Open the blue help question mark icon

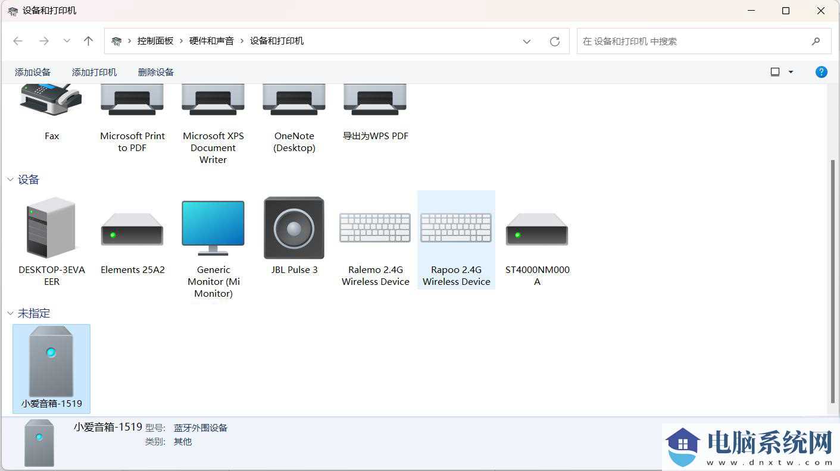822,72
